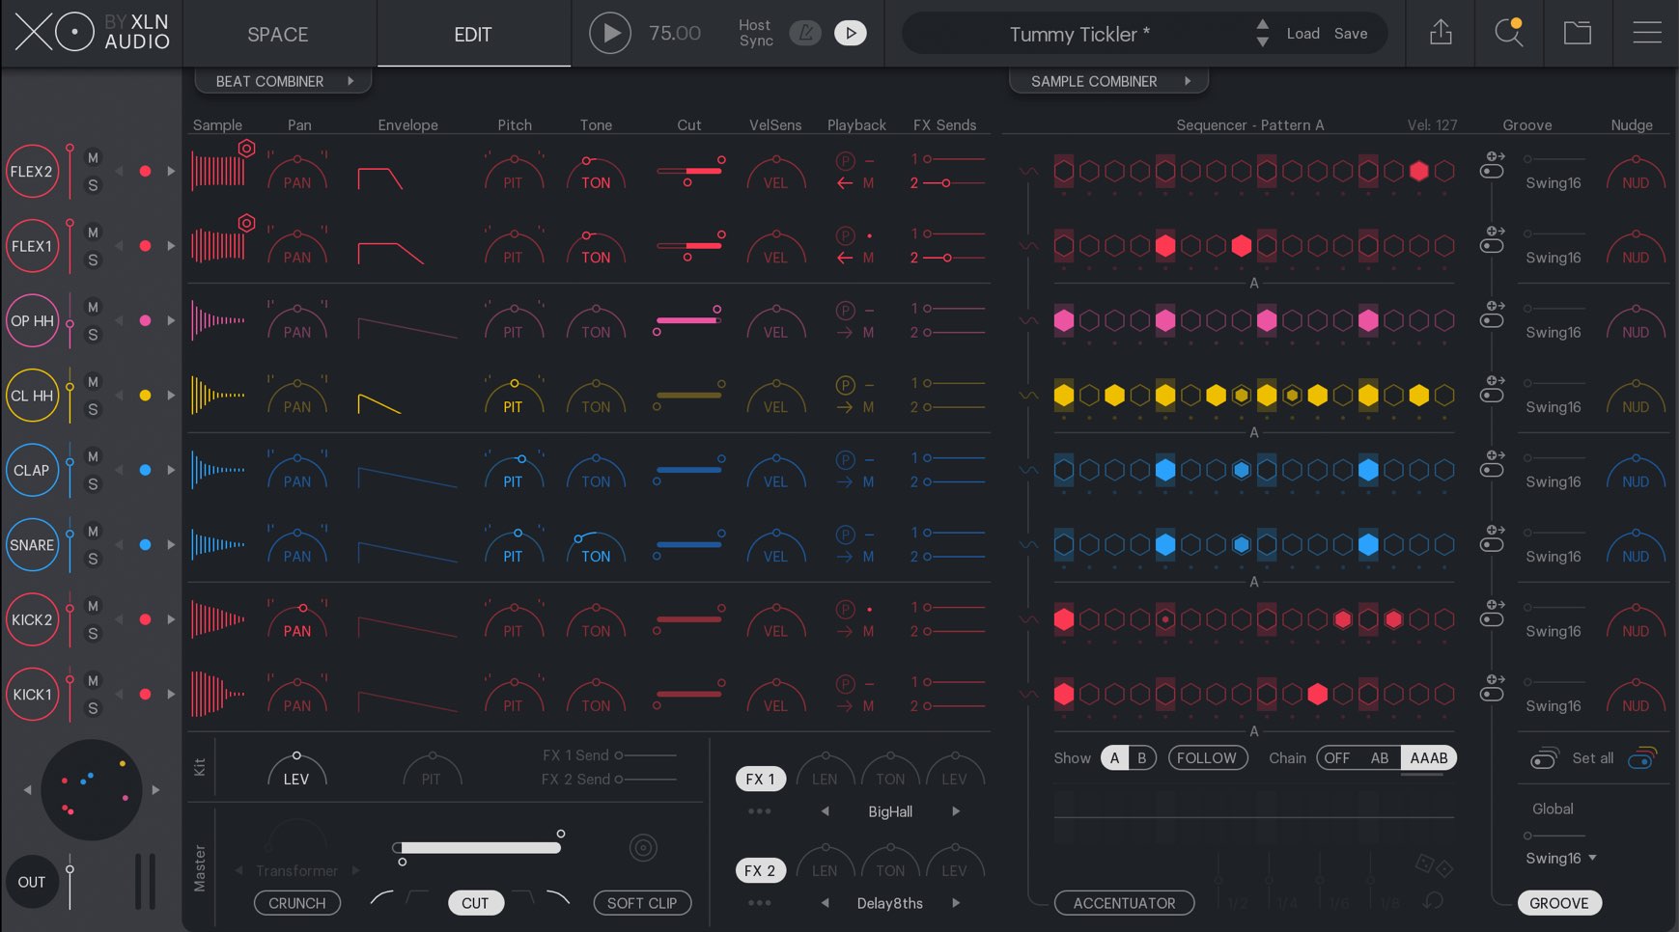The image size is (1680, 932).
Task: Enable the FOLLOW button
Action: [x=1206, y=758]
